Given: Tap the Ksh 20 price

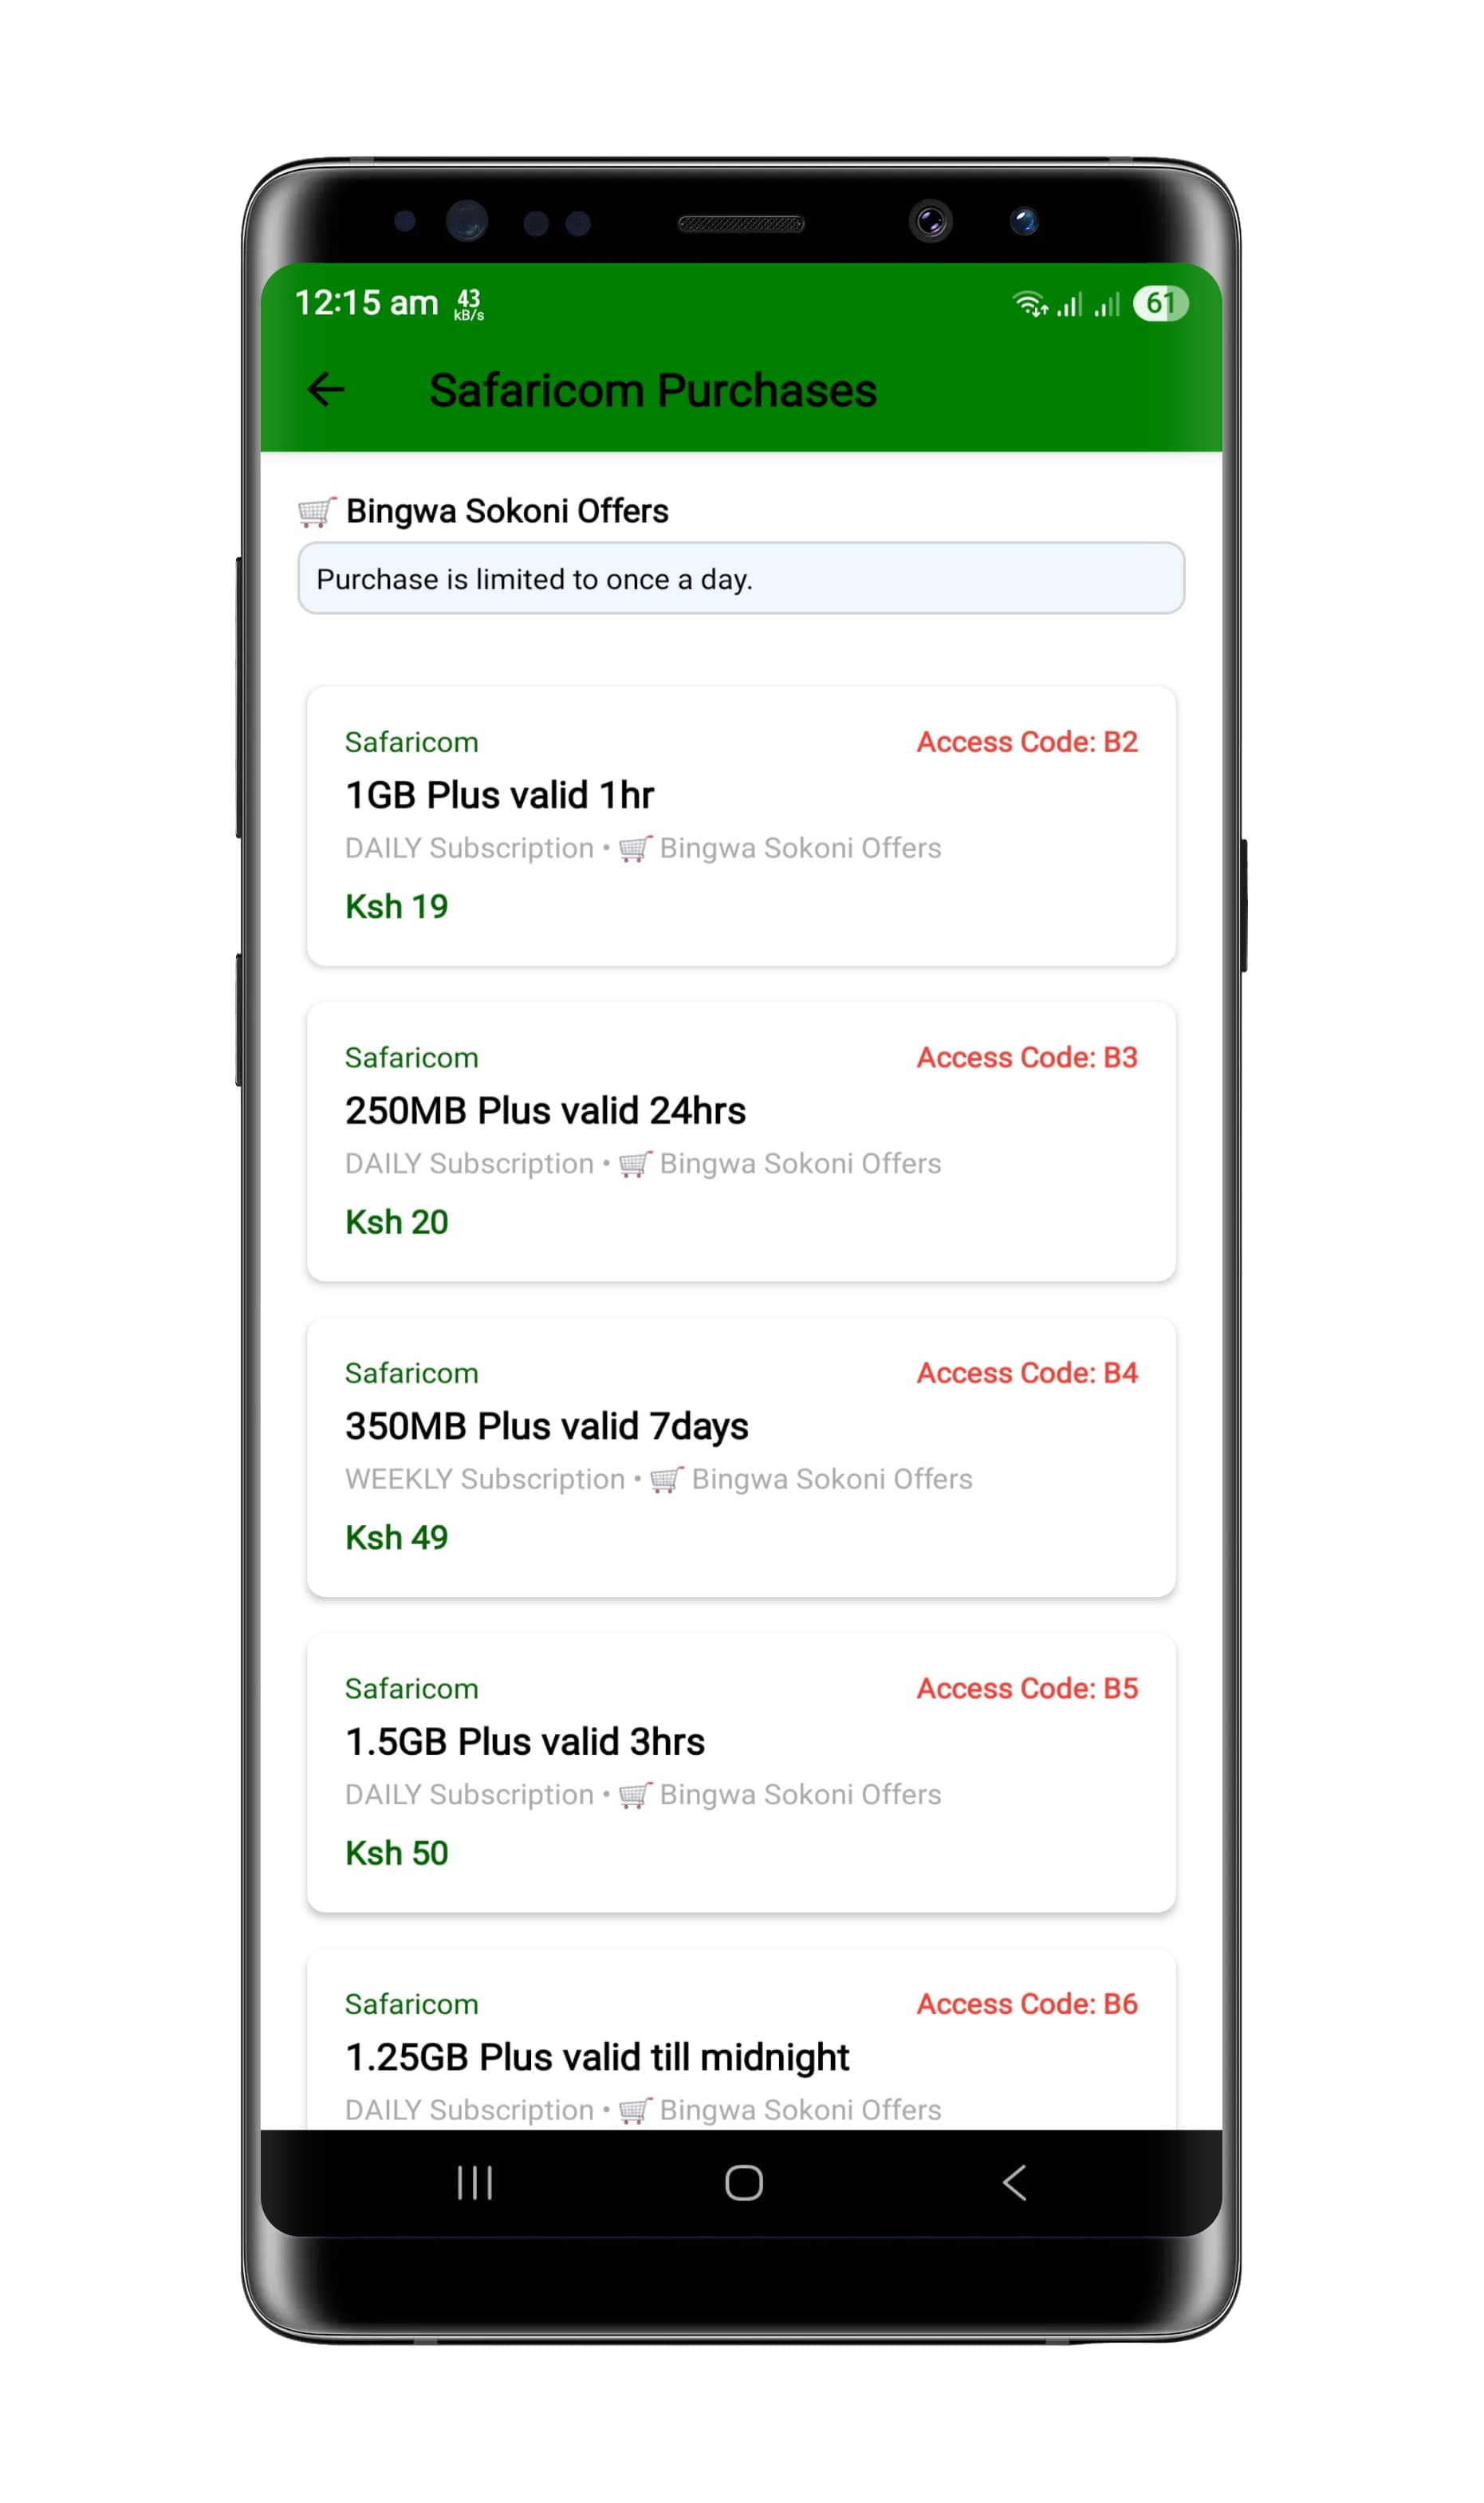Looking at the screenshot, I should coord(396,1222).
